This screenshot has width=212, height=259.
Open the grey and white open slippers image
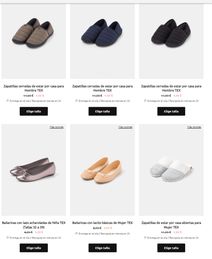pos(171,170)
